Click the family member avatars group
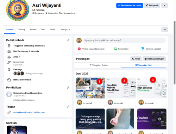 click(x=19, y=74)
